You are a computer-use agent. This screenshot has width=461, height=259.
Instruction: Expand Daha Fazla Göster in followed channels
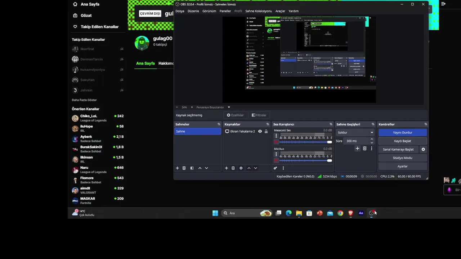click(84, 100)
